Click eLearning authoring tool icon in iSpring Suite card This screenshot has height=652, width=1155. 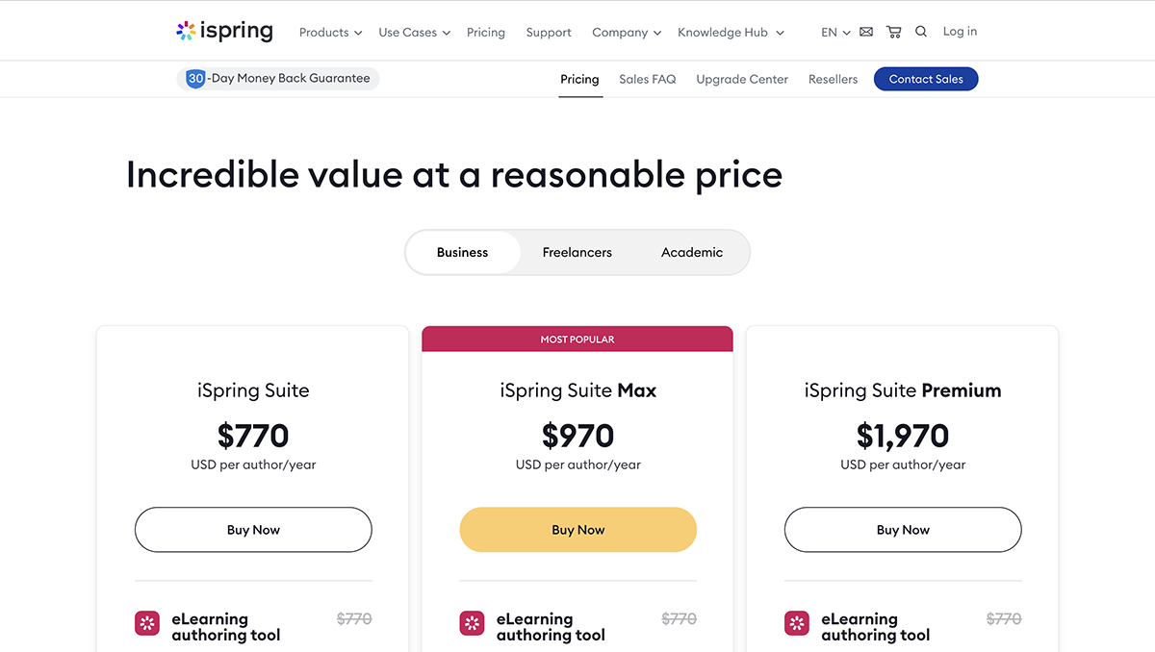(147, 623)
